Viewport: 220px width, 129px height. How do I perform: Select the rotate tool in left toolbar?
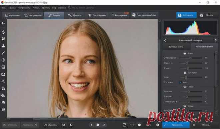pyautogui.click(x=3, y=32)
